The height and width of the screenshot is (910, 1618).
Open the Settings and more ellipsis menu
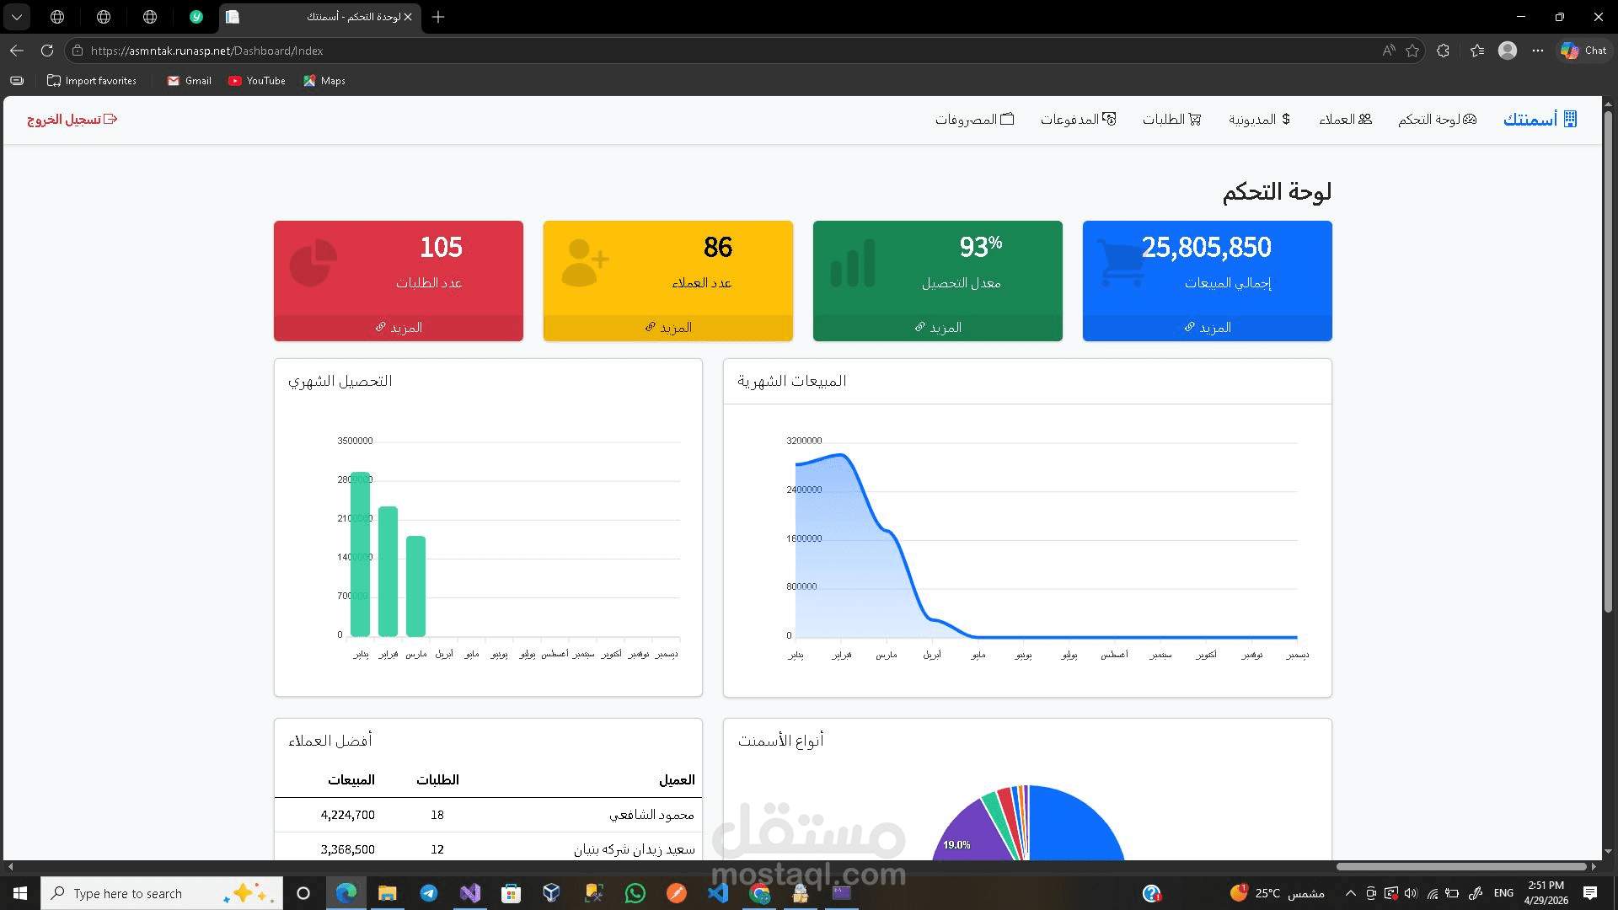[x=1538, y=51]
